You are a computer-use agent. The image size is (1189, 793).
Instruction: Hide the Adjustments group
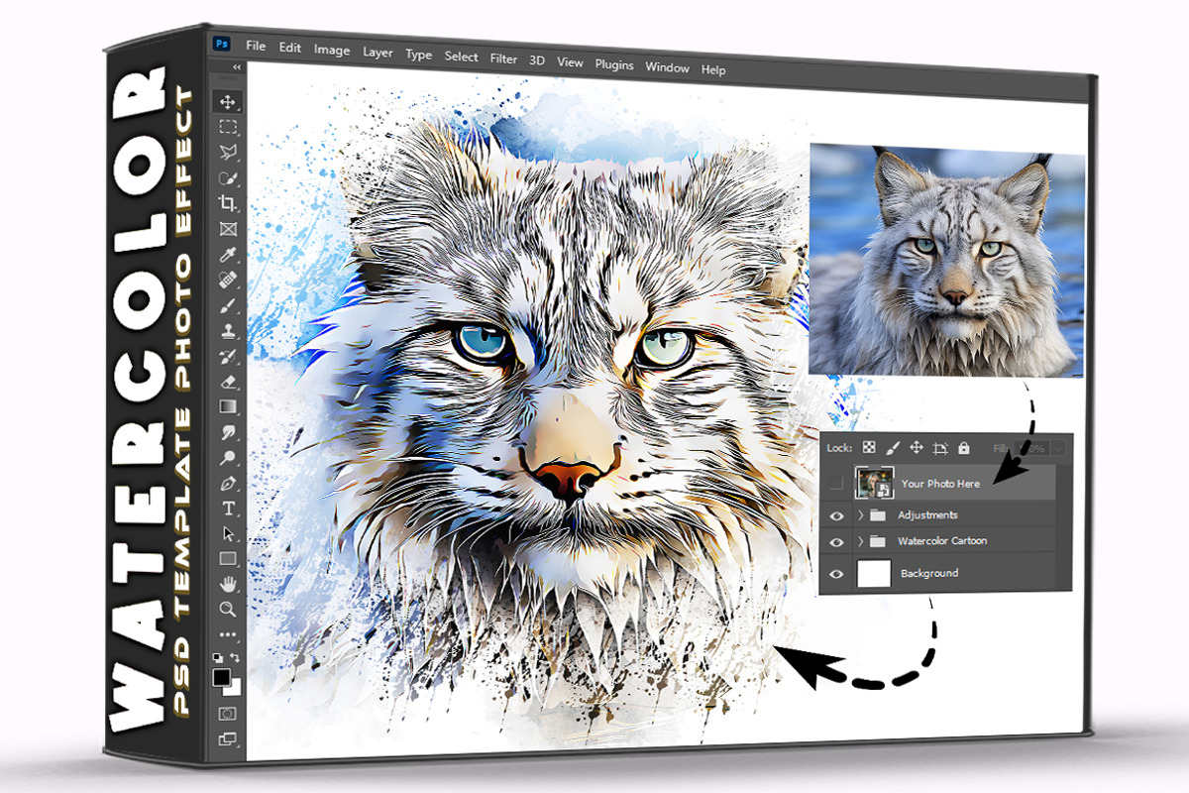tap(837, 515)
